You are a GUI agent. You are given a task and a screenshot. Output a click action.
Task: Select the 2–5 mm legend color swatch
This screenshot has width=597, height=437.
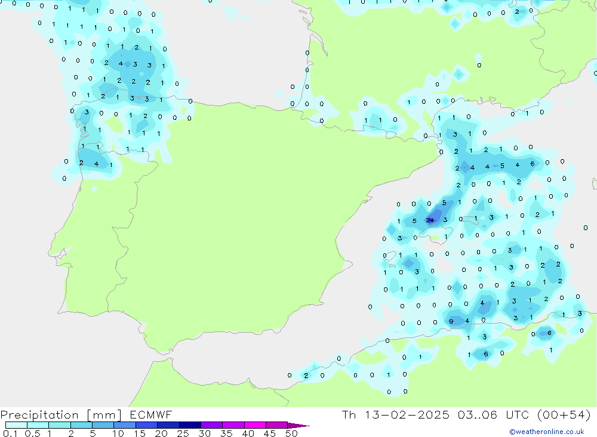tap(81, 425)
